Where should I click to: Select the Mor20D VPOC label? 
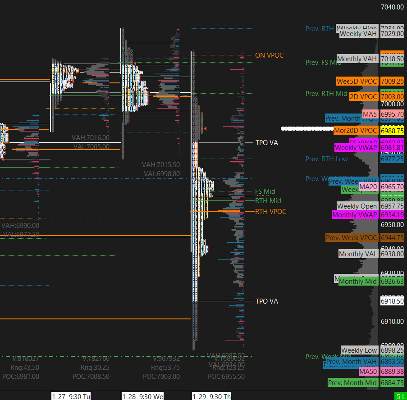[x=356, y=131]
